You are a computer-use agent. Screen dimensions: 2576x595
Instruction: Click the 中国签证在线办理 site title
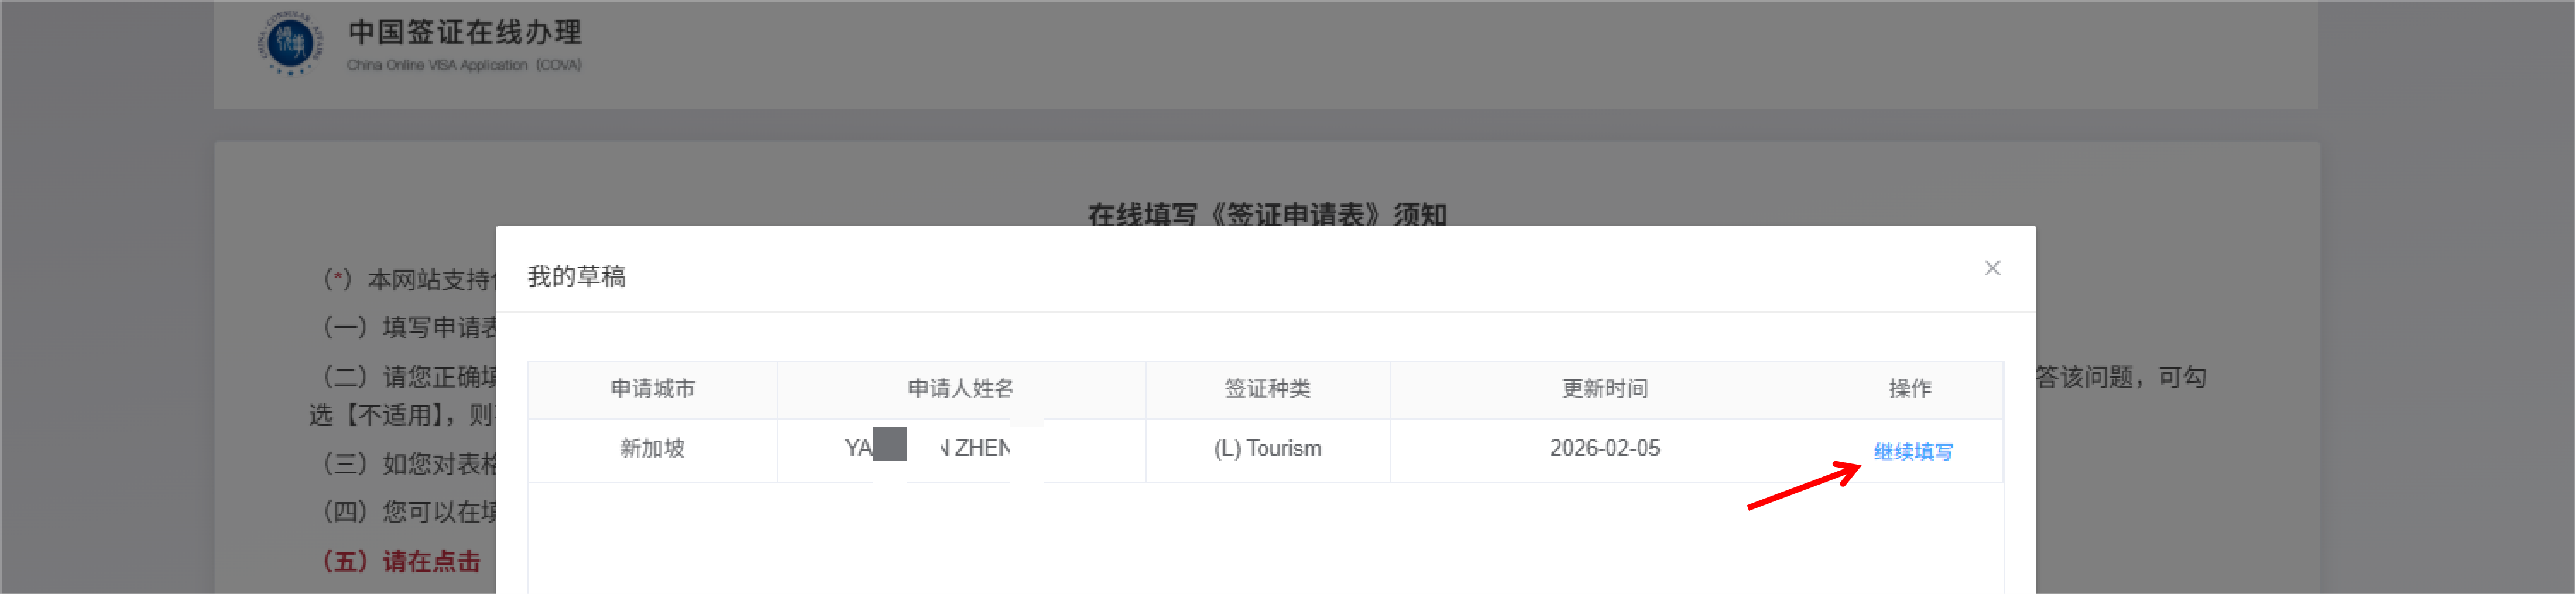[x=464, y=32]
